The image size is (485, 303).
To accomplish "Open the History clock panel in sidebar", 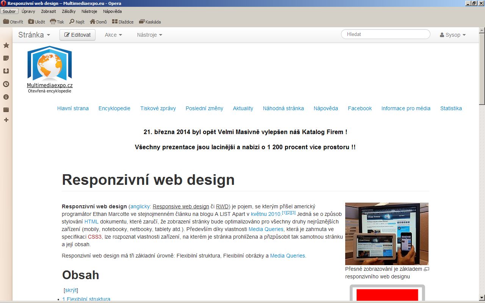I will pyautogui.click(x=6, y=84).
